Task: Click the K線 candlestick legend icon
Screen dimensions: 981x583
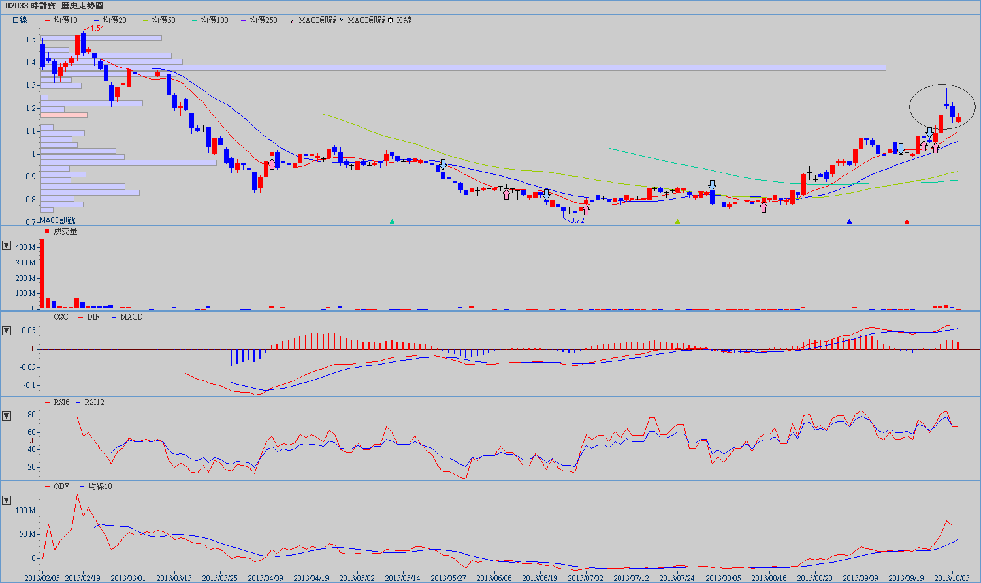Action: coord(390,20)
